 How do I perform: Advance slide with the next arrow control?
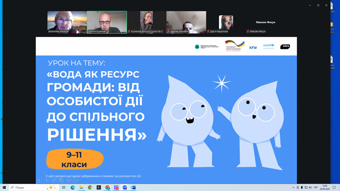tap(46, 180)
